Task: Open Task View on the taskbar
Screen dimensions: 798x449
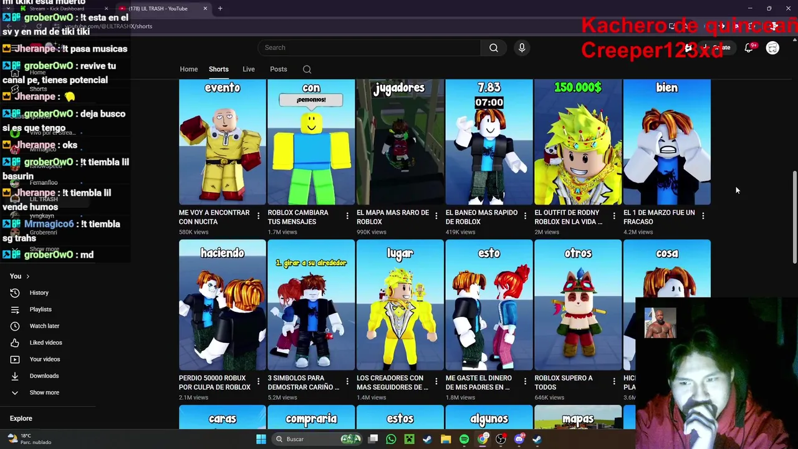Action: pyautogui.click(x=373, y=439)
